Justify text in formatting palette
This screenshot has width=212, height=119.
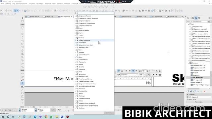click(136, 71)
